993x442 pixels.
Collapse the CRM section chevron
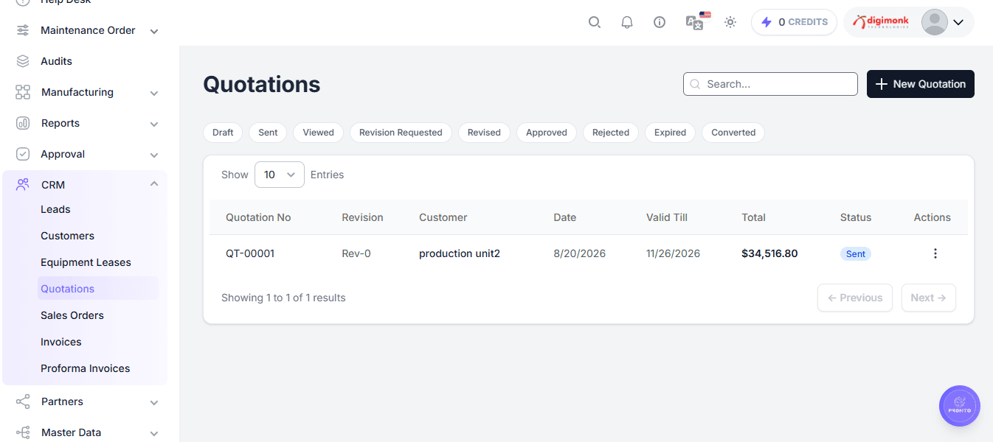pos(154,184)
